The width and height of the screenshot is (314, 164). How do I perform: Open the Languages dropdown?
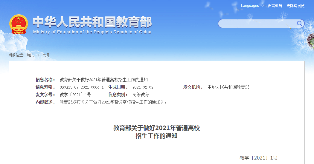tap(252, 6)
